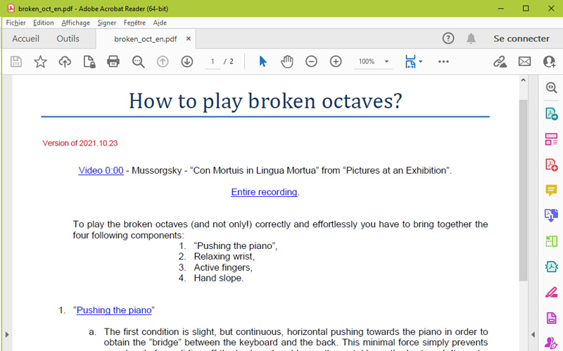This screenshot has height=351, width=563.
Task: Zoom in with the plus icon
Action: click(336, 62)
